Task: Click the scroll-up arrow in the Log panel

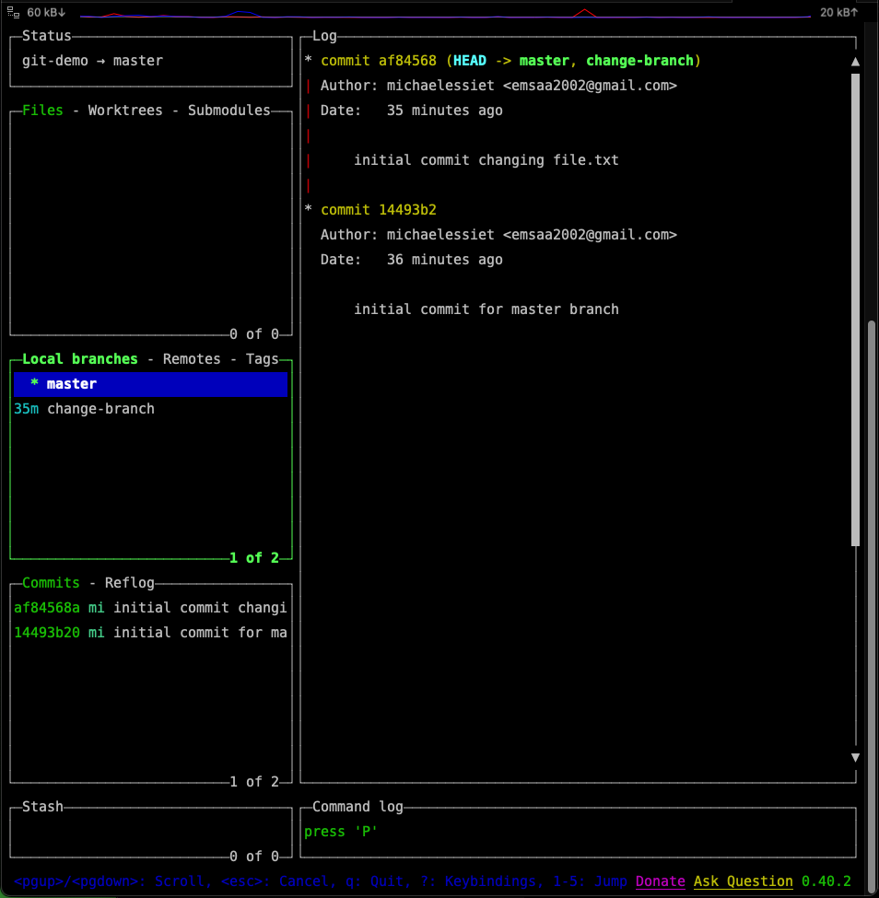Action: click(x=855, y=62)
